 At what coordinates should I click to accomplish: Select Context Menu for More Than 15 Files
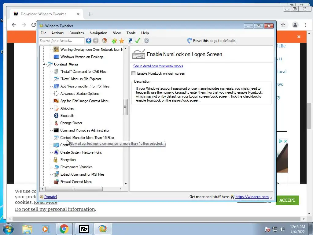coord(87,138)
